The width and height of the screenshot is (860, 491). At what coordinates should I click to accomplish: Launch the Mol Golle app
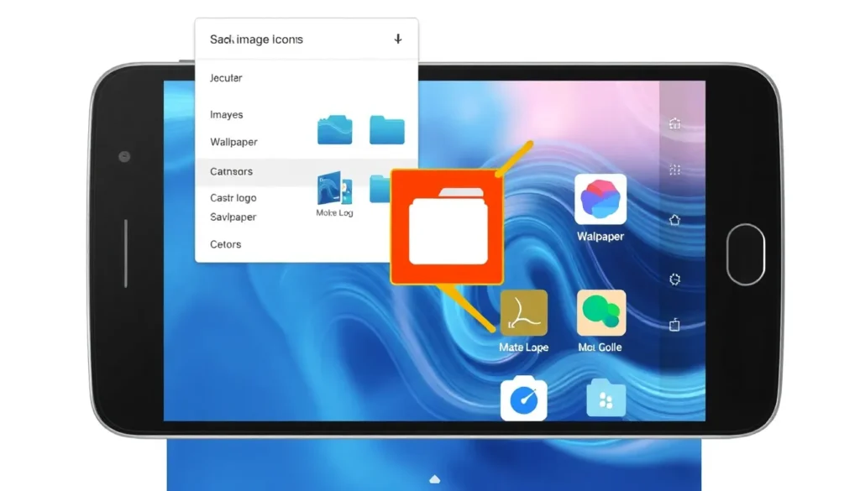(600, 313)
